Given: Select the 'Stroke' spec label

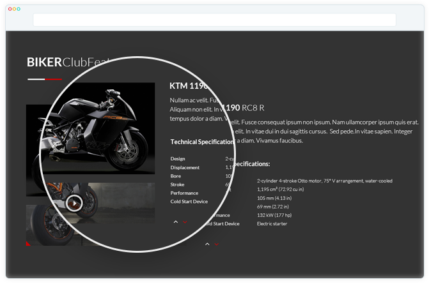Looking at the screenshot, I should coord(177,184).
